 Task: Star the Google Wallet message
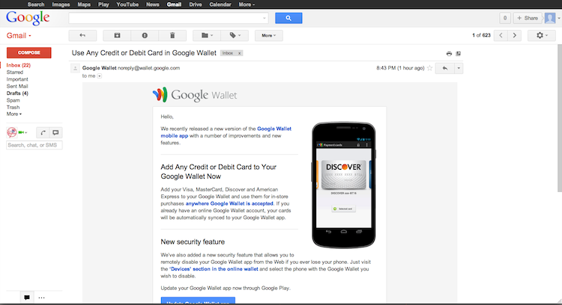429,68
